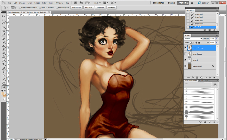Open the Fill slider arrow

[x=217, y=43]
